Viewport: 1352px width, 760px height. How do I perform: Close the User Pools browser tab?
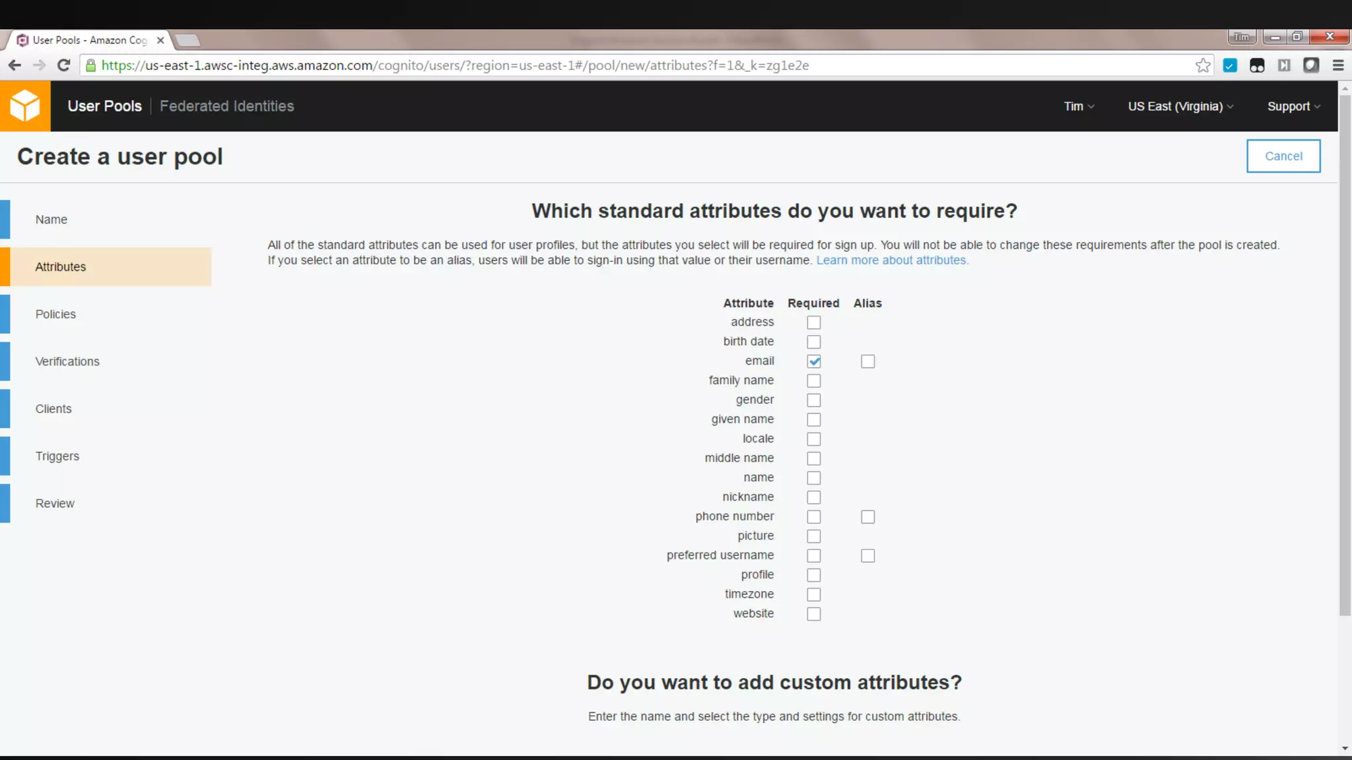click(160, 40)
